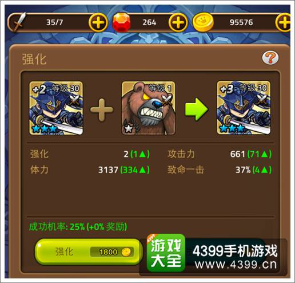Add more gold coins with plus button
The width and height of the screenshot is (295, 283).
click(284, 22)
